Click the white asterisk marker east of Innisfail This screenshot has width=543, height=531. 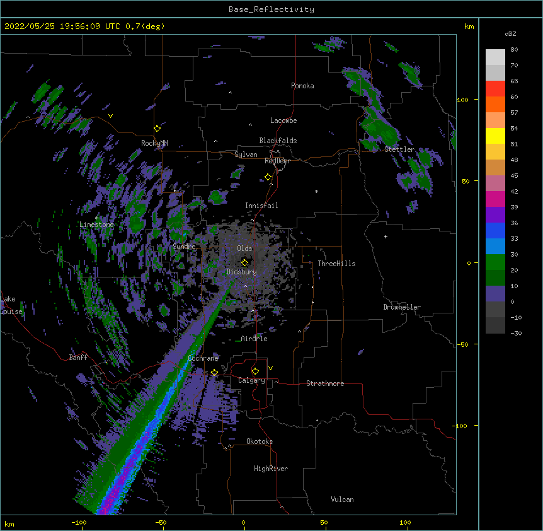pos(316,191)
